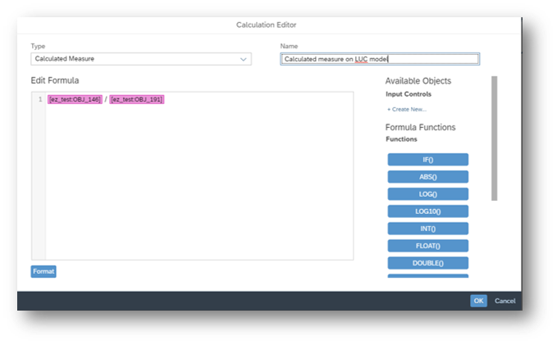
Task: Open the Type dropdown showing Calculated Measure
Action: 141,59
